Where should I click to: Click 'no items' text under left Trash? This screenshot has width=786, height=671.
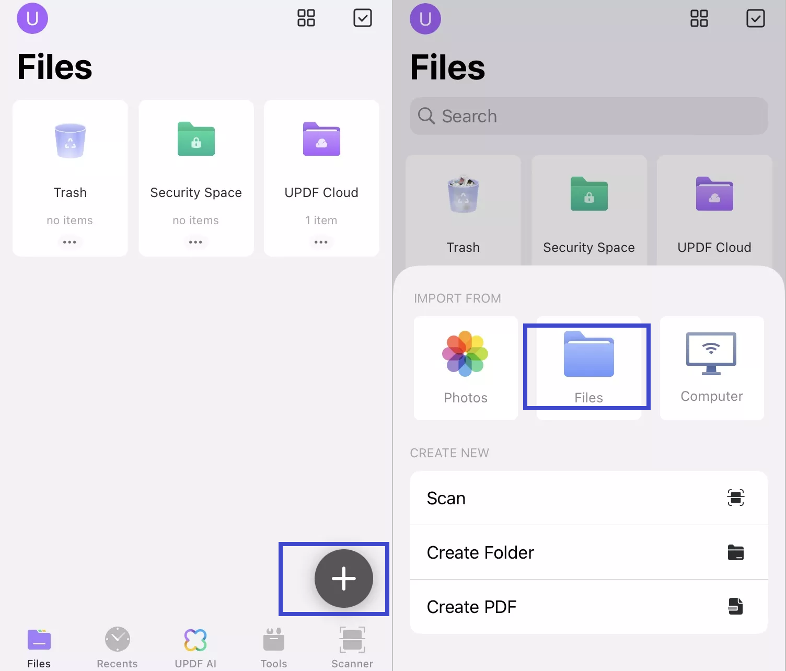[x=70, y=221]
